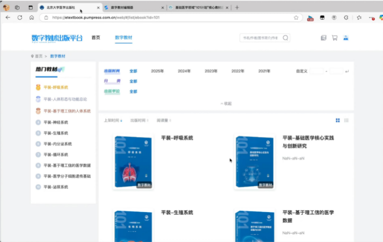Open new browser tab
Viewport: 383px width, 242px height.
(x=237, y=7)
